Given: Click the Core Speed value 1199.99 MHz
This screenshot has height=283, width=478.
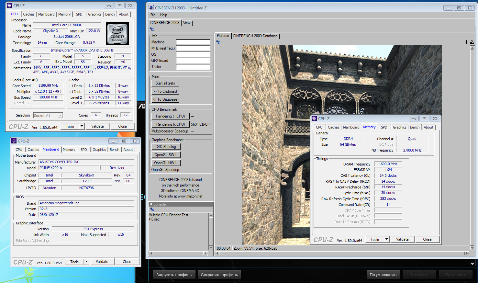Looking at the screenshot, I should tap(49, 86).
